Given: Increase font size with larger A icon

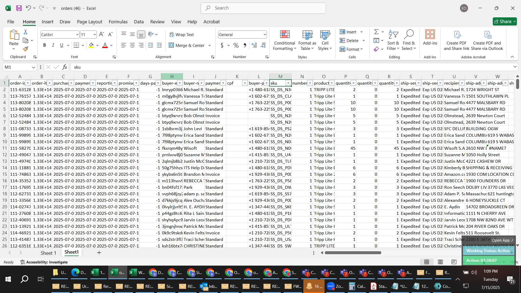Looking at the screenshot, I should (101, 34).
